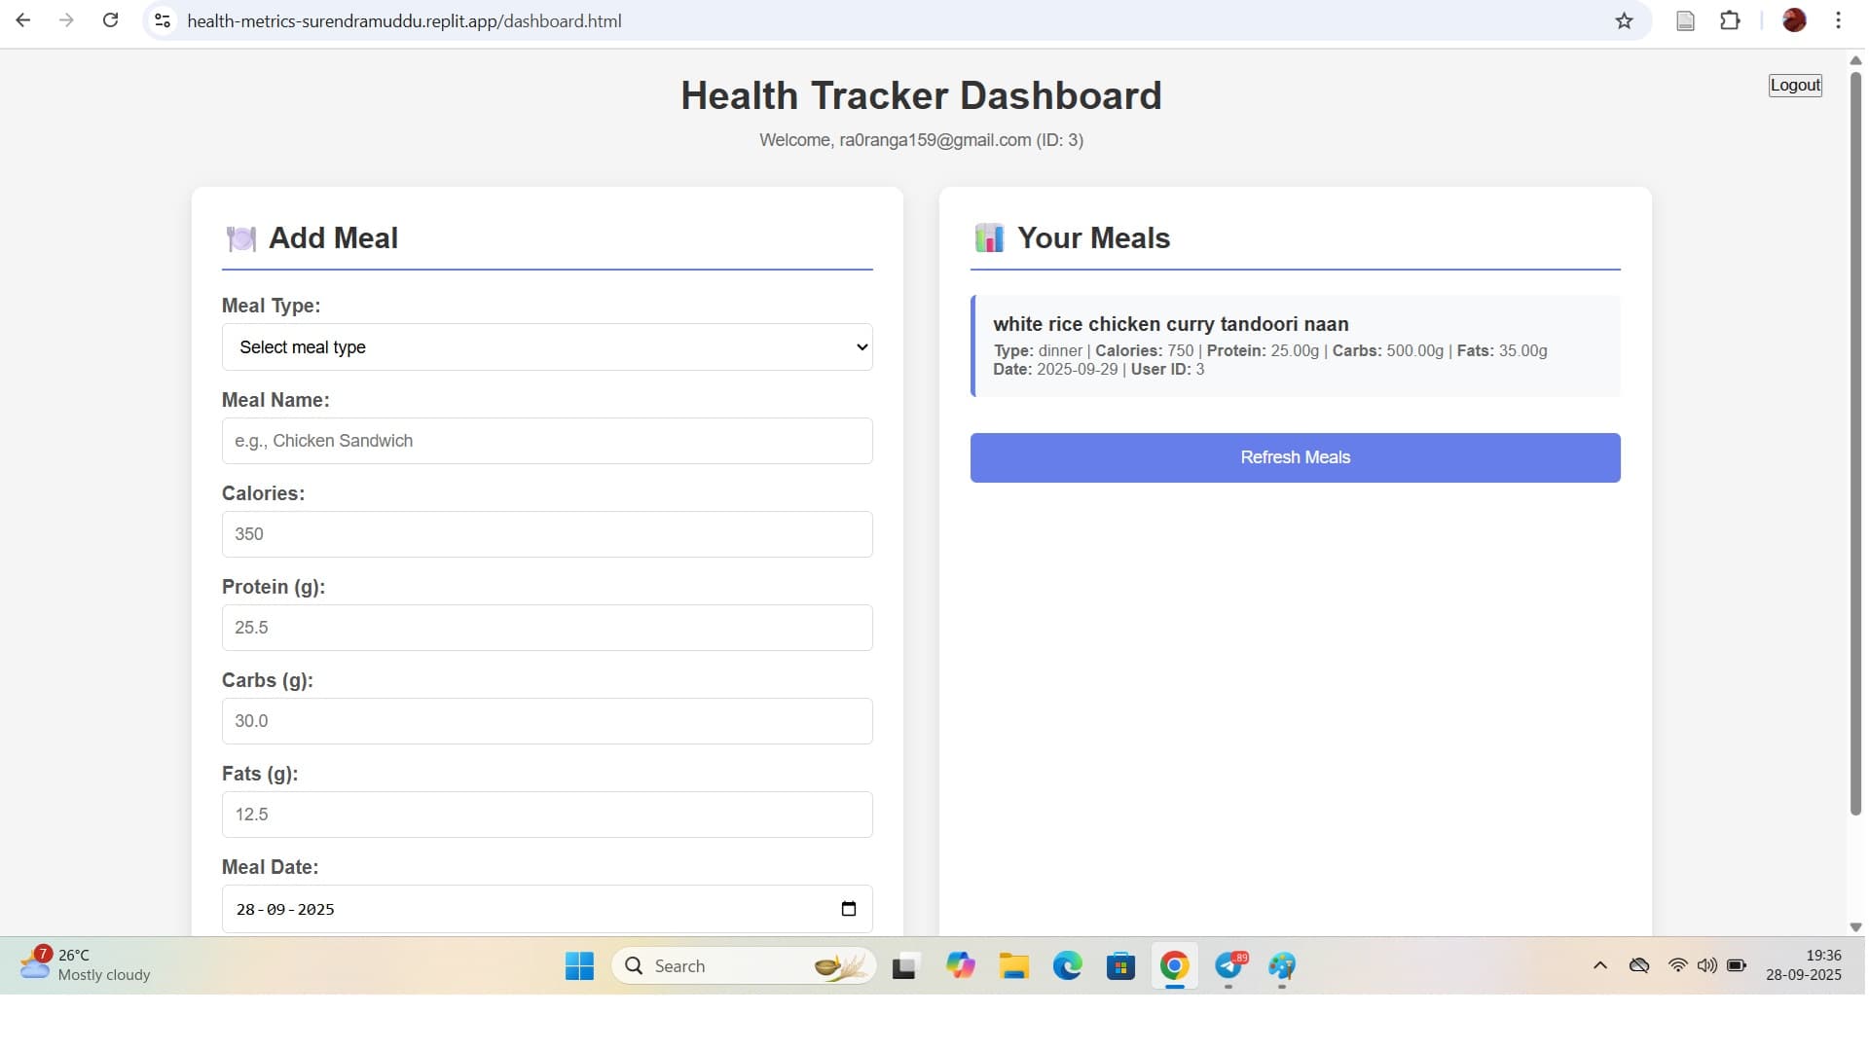Expand the Meal Type dropdown
1869x1051 pixels.
(547, 347)
